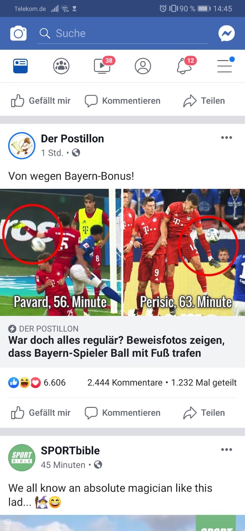Like the post above Der Postillon
Viewport: 245px width, 531px height.
[x=41, y=101]
